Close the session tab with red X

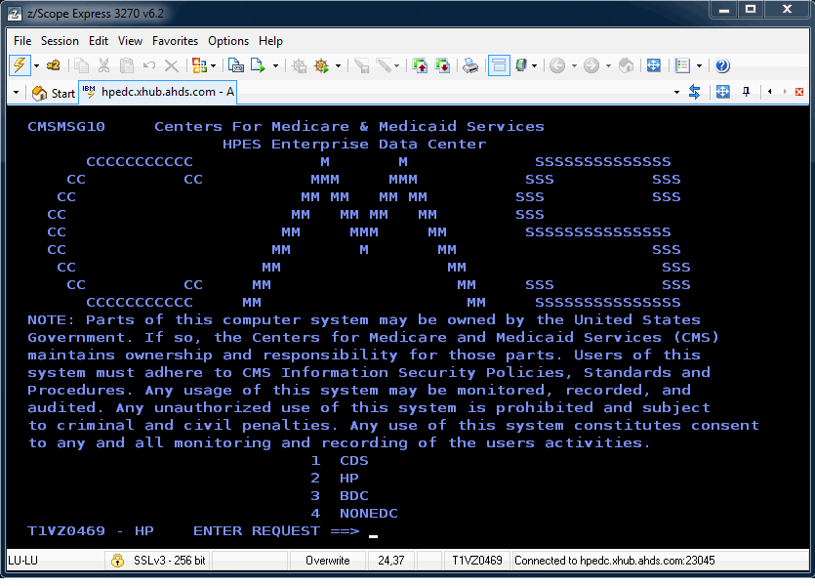799,92
